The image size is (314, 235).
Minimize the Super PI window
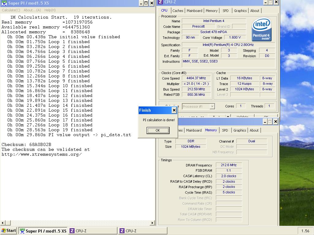[x=141, y=3]
